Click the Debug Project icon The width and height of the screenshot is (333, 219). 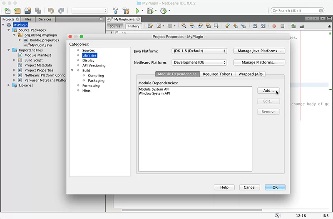point(150,11)
